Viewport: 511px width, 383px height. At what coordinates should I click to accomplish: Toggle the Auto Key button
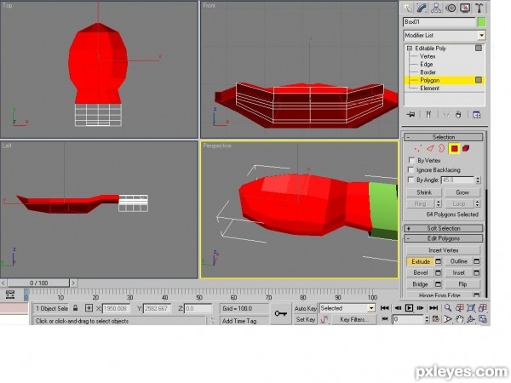(x=305, y=308)
